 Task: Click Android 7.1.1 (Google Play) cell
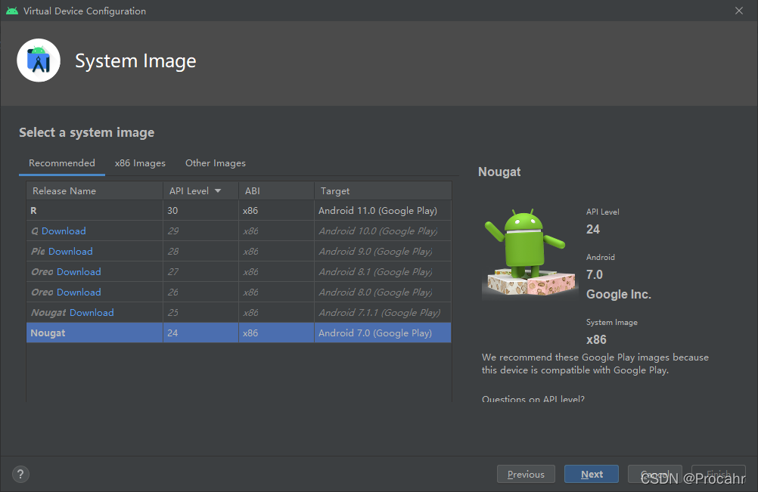point(384,312)
